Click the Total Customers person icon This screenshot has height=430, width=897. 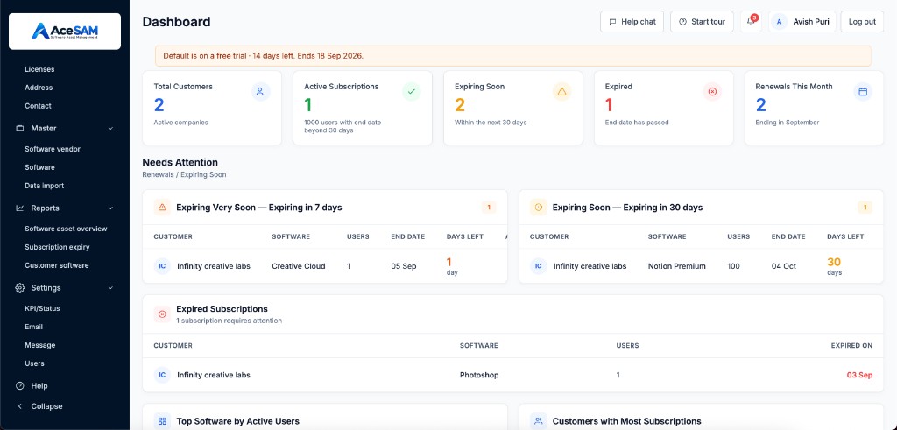pos(260,91)
